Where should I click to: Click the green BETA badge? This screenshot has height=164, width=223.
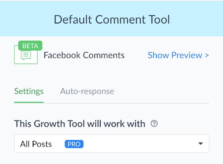30,46
